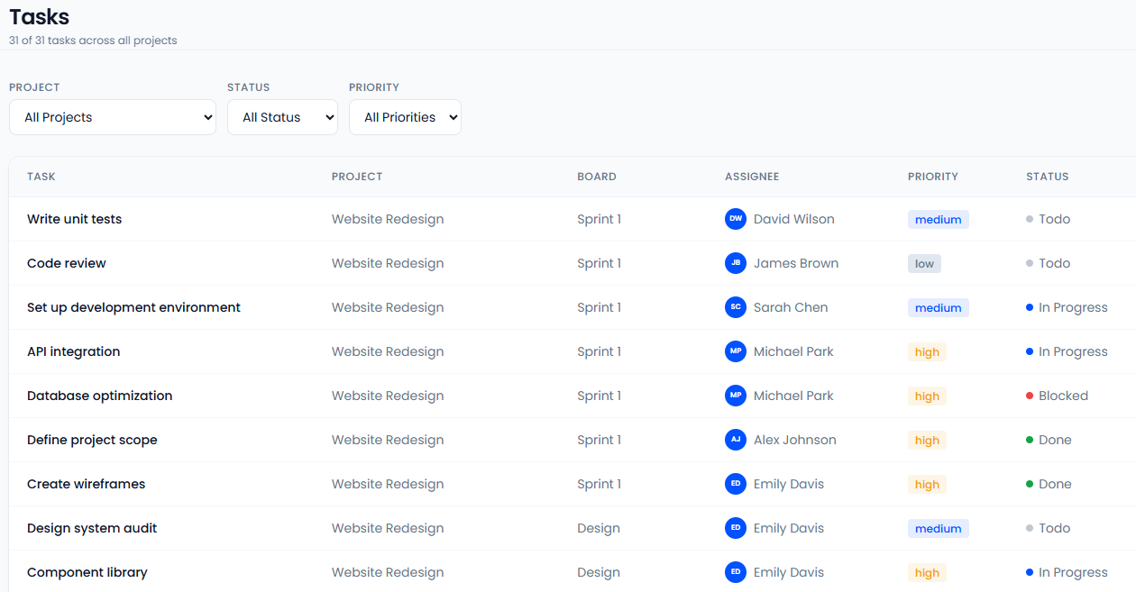Click David Wilson's avatar icon
This screenshot has height=592, width=1136.
[736, 219]
